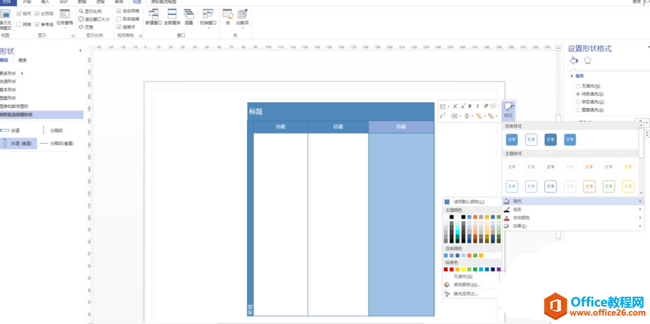Click the 新建窗口 (New Window) icon
Image resolution: width=650 pixels, height=324 pixels.
[154, 14]
